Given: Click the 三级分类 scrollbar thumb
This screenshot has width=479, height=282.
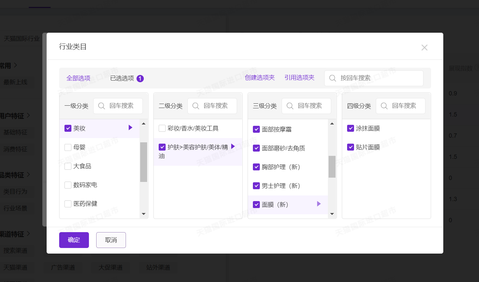Looking at the screenshot, I should tap(332, 167).
